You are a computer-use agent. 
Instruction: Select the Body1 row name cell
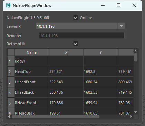32,61
